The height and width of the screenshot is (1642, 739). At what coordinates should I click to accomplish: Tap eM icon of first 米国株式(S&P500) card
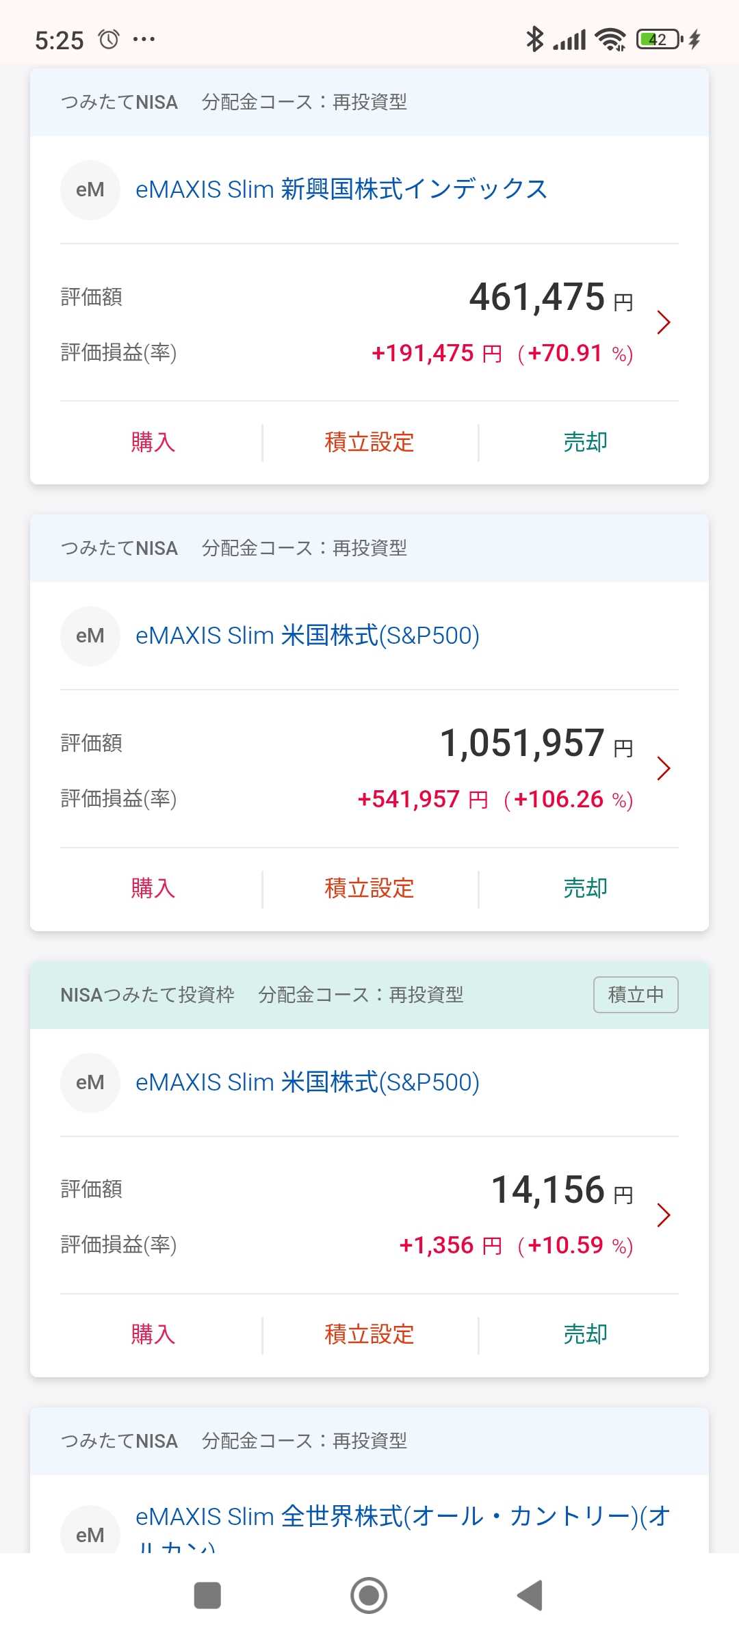[x=90, y=636]
